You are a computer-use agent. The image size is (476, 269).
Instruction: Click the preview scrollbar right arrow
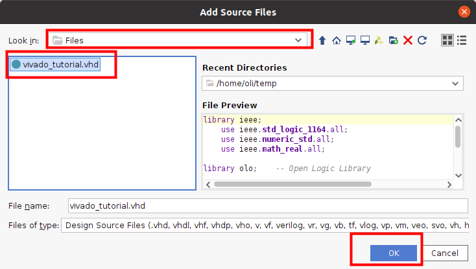pos(449,184)
